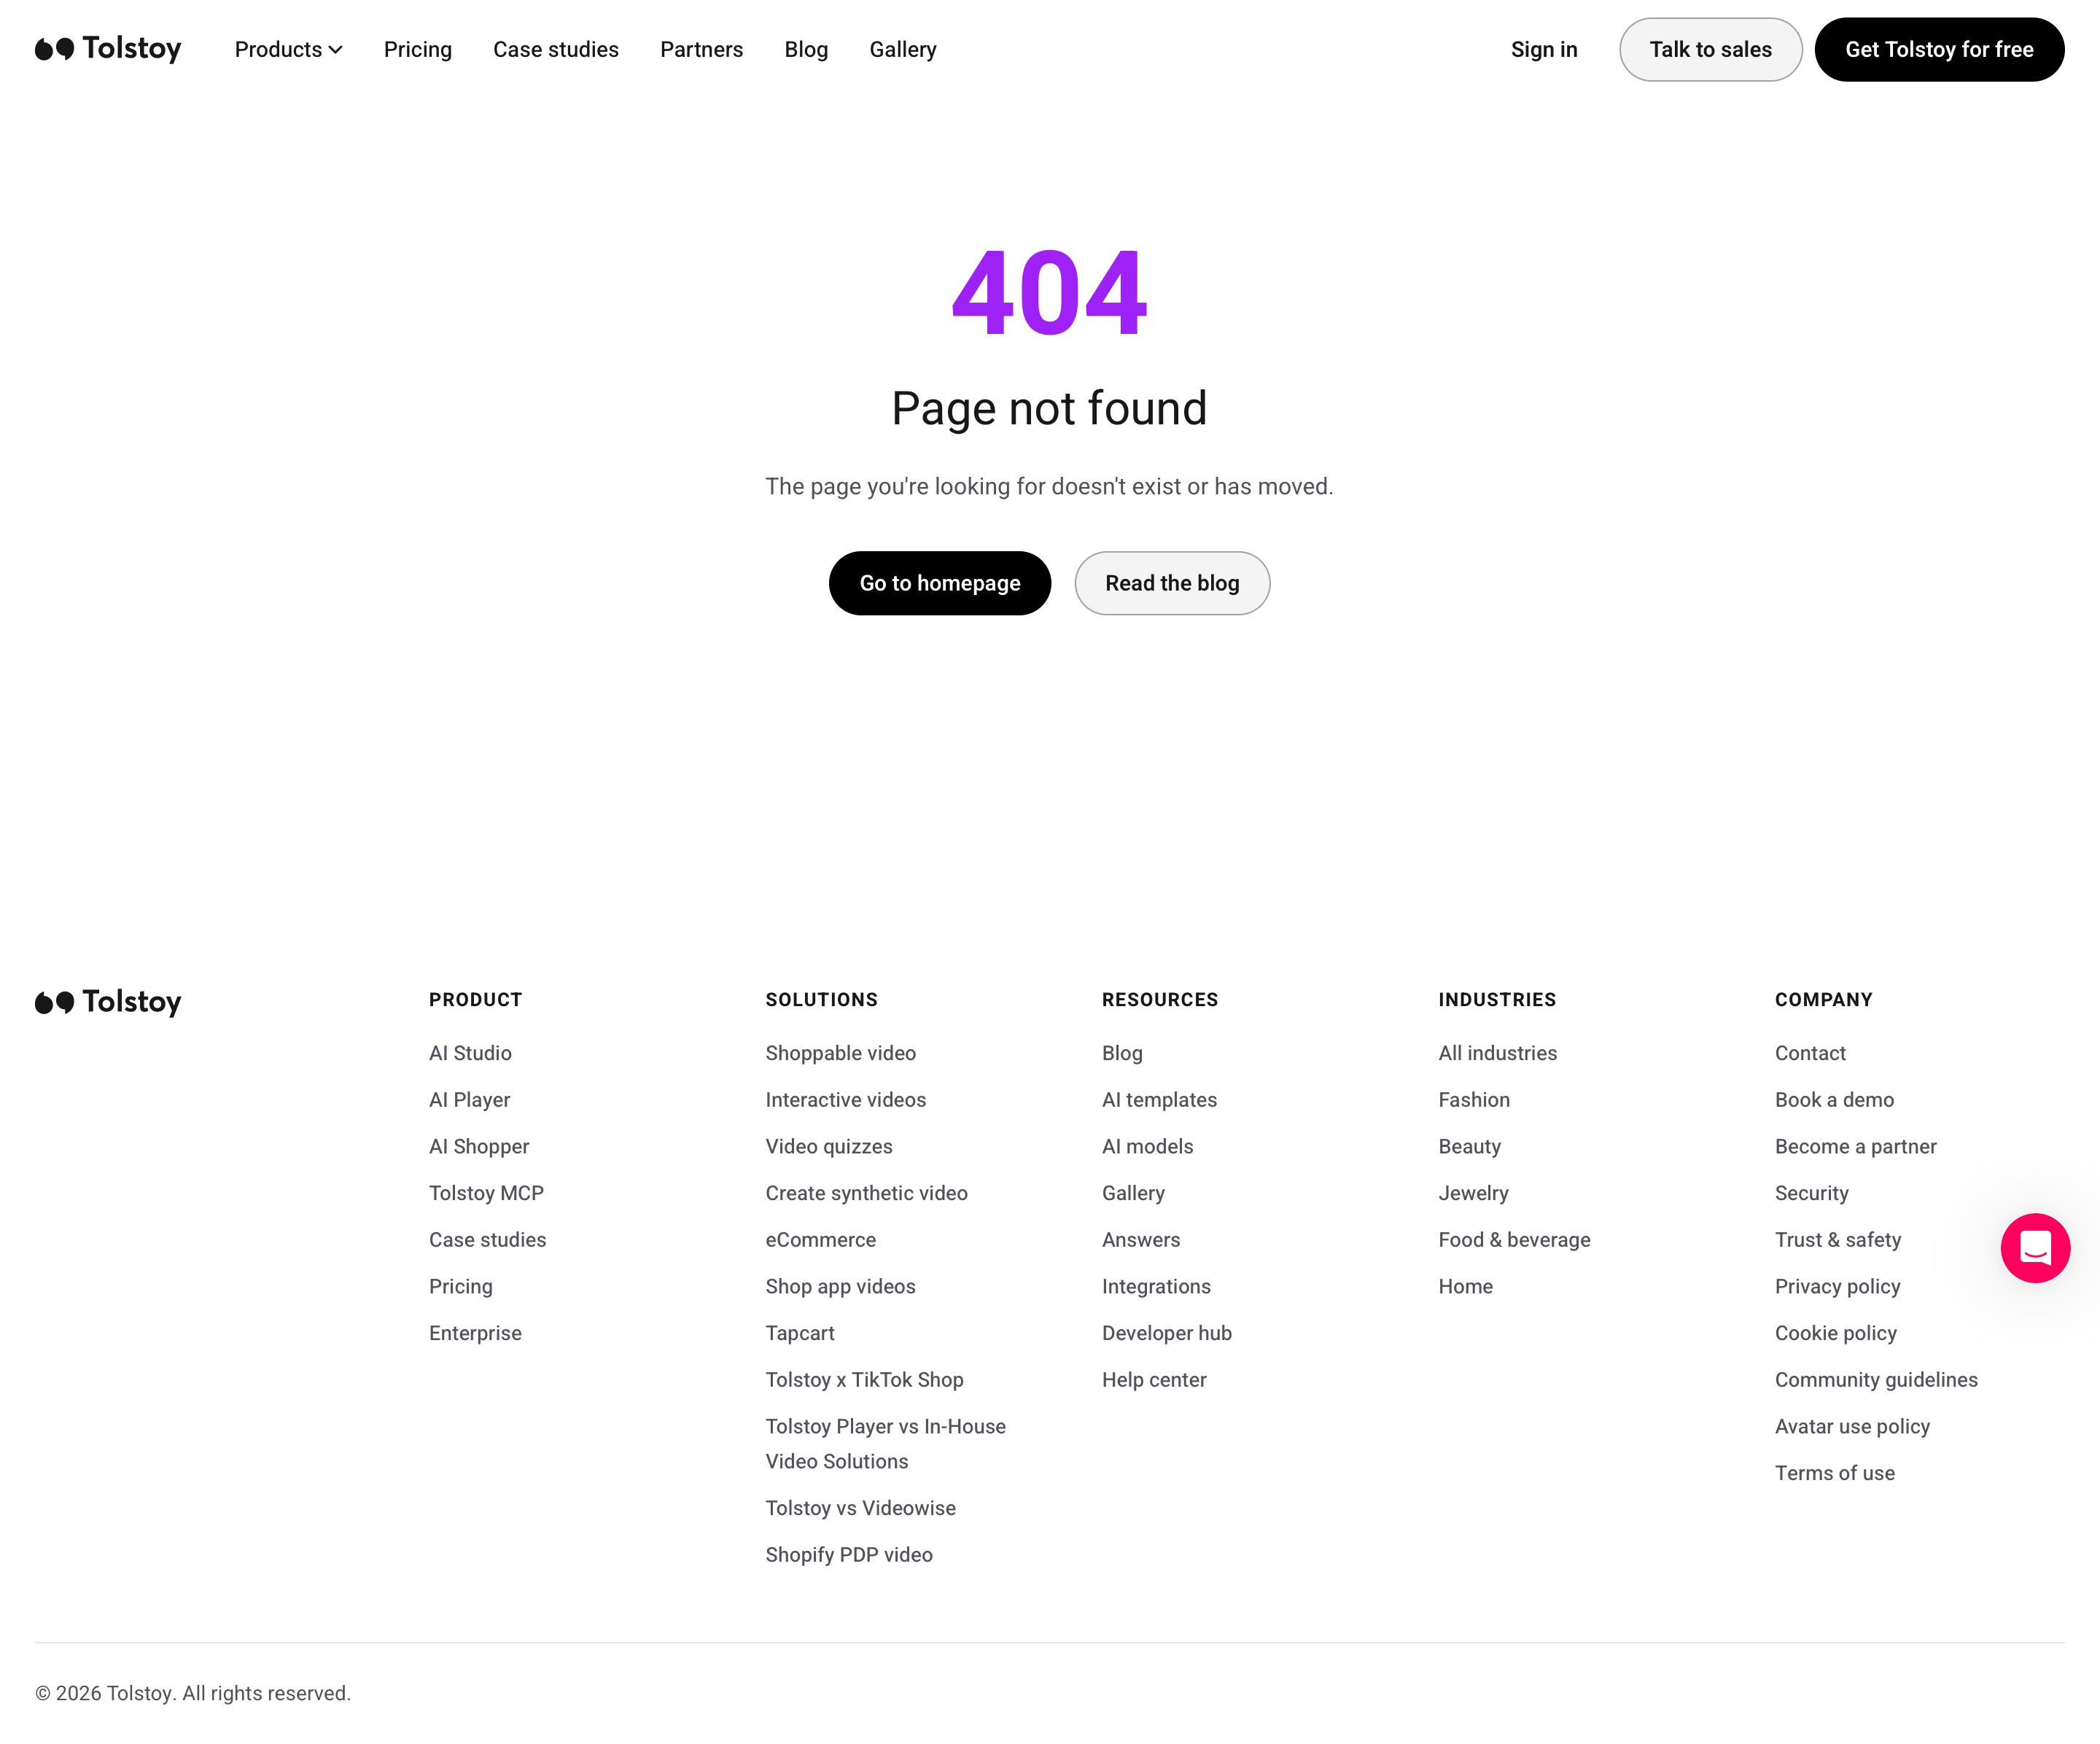The image size is (2100, 1744).
Task: Expand the Products dropdown menu
Action: (288, 49)
